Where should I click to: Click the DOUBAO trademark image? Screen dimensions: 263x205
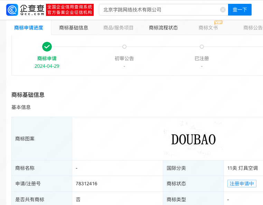(193, 139)
